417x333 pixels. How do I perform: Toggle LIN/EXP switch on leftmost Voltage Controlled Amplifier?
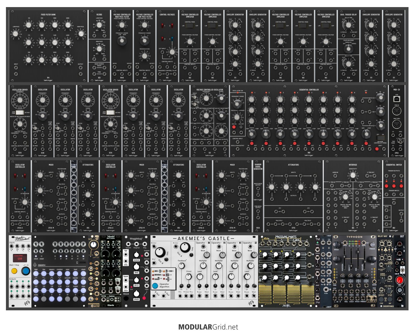point(190,26)
